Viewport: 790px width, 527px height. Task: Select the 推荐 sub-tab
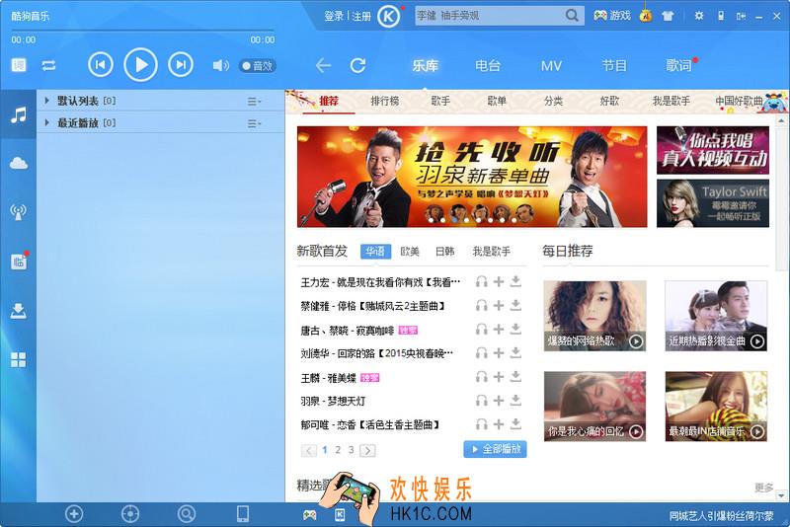tap(329, 102)
